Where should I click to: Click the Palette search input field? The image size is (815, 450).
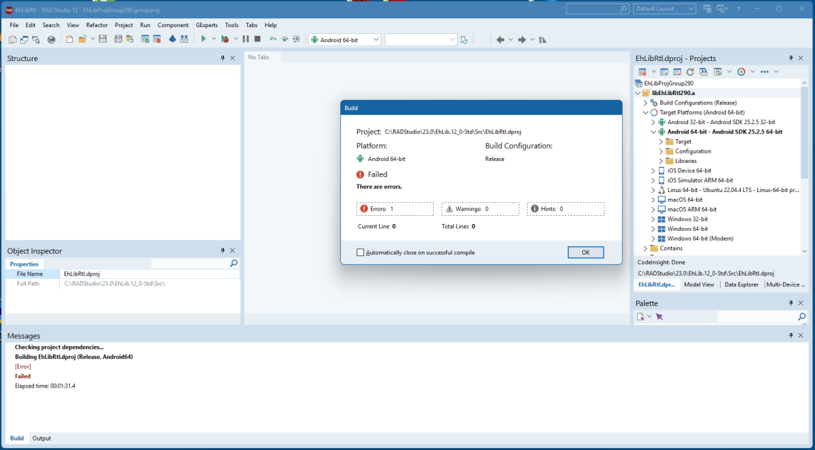(757, 317)
